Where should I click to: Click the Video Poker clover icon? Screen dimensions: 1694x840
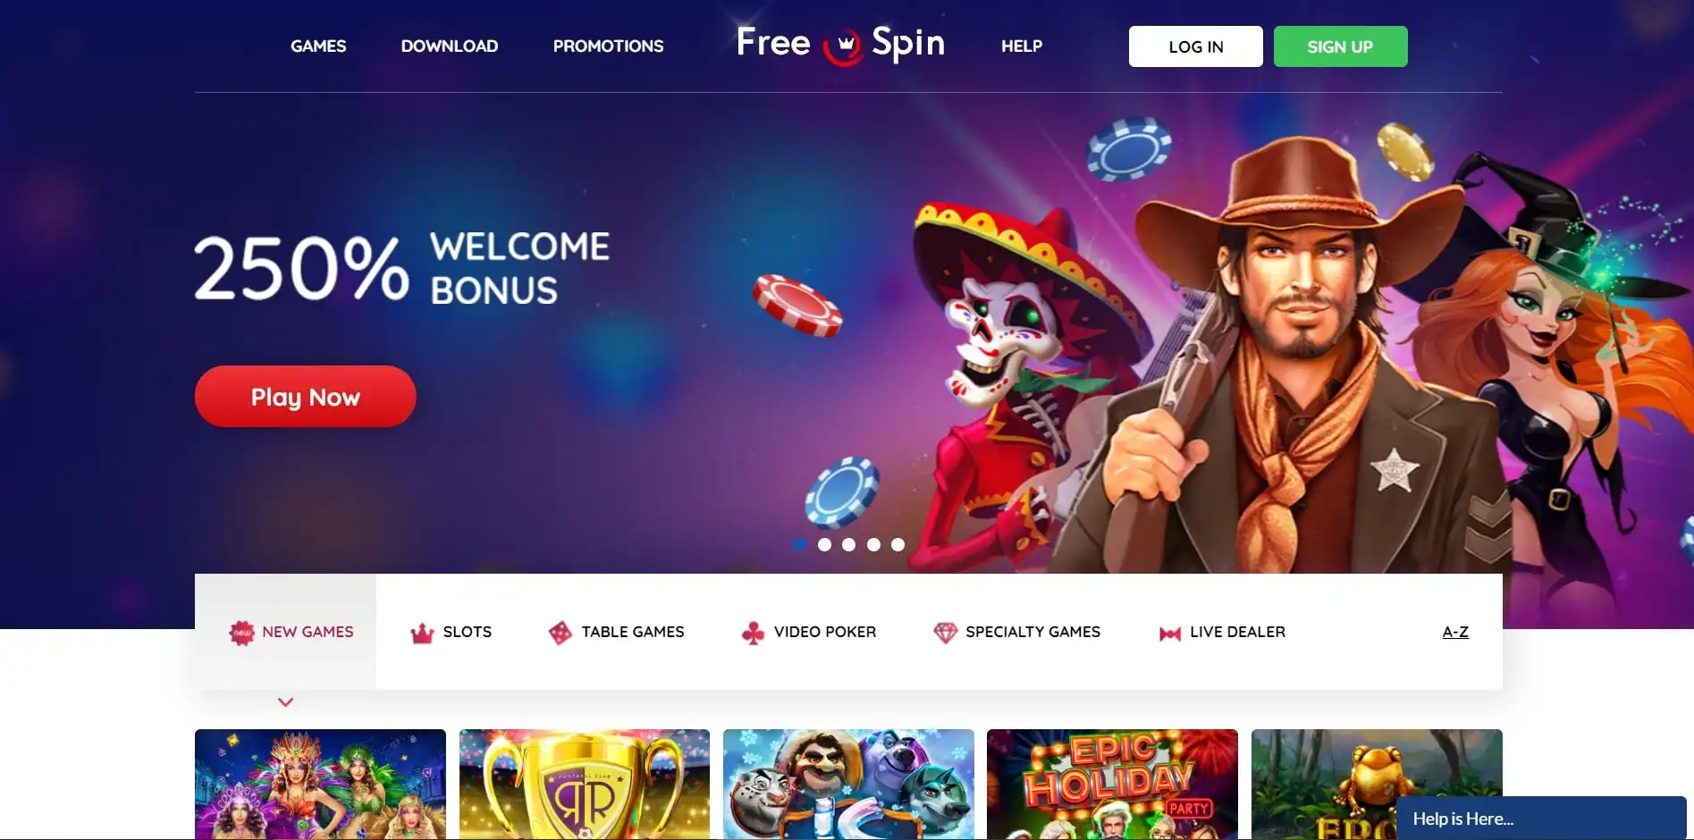pyautogui.click(x=753, y=633)
